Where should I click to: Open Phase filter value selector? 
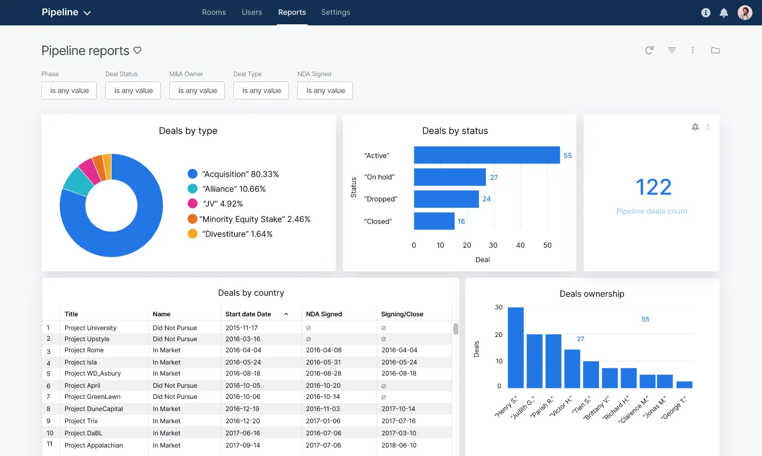pos(69,90)
